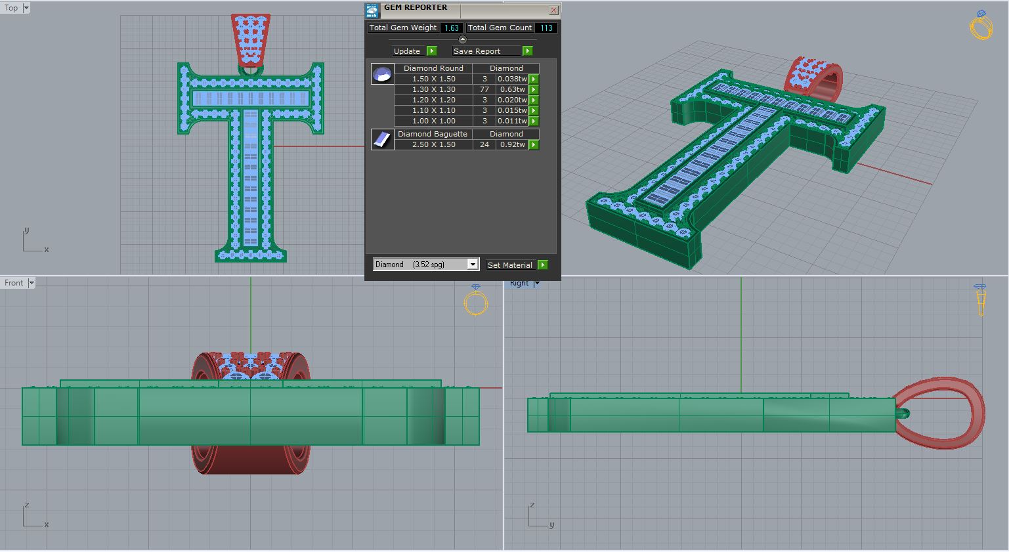1009x552 pixels.
Task: Click the 'Total Gem Weight' label
Action: pos(403,28)
